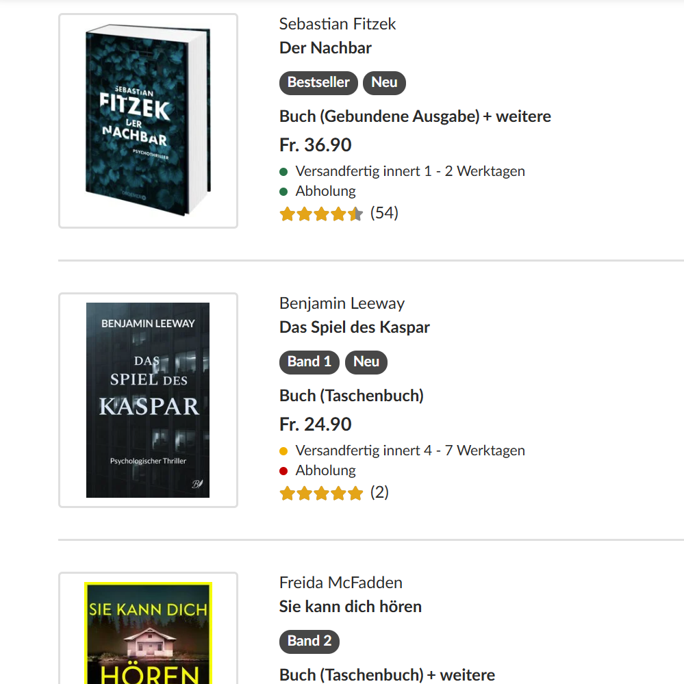Click the Das Spiel des Kaspar title
Image resolution: width=684 pixels, height=684 pixels.
click(x=355, y=327)
